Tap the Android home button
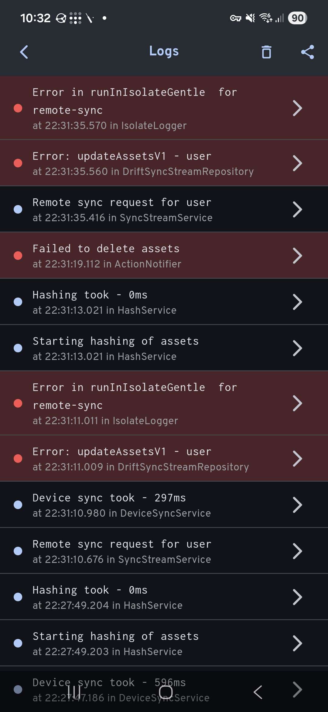The height and width of the screenshot is (712, 328). point(166,693)
